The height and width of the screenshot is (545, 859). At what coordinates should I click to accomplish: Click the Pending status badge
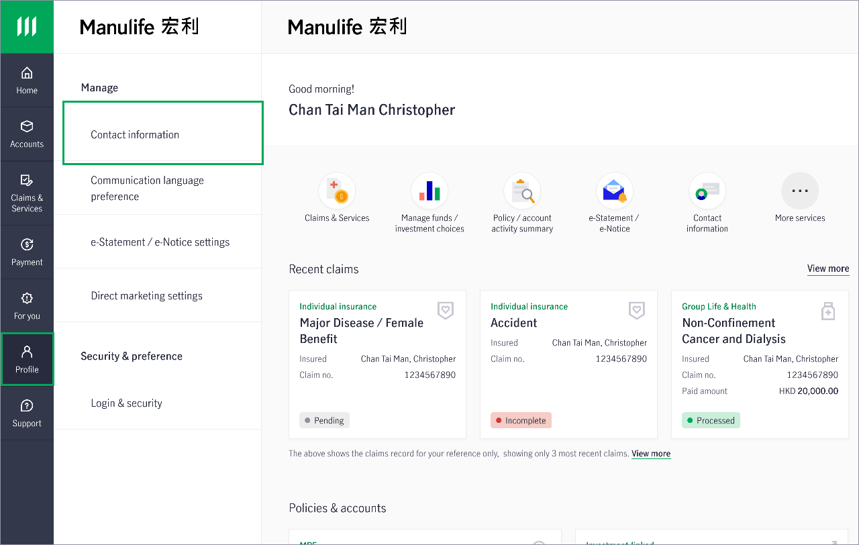(x=324, y=420)
